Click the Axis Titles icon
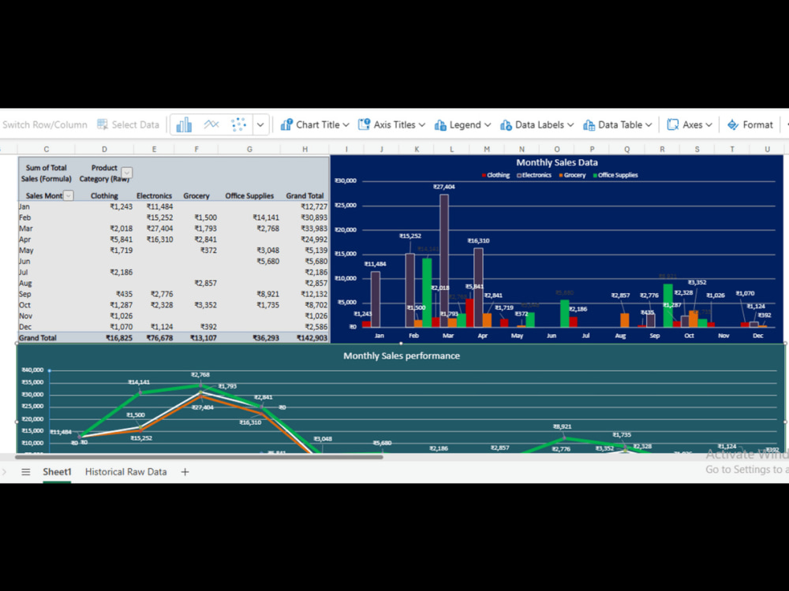Viewport: 789px width, 591px height. [364, 125]
